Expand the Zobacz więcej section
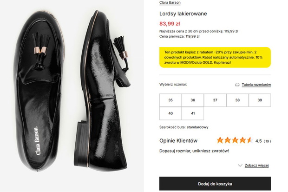Viewport: 288px width, 192px height. (256, 166)
